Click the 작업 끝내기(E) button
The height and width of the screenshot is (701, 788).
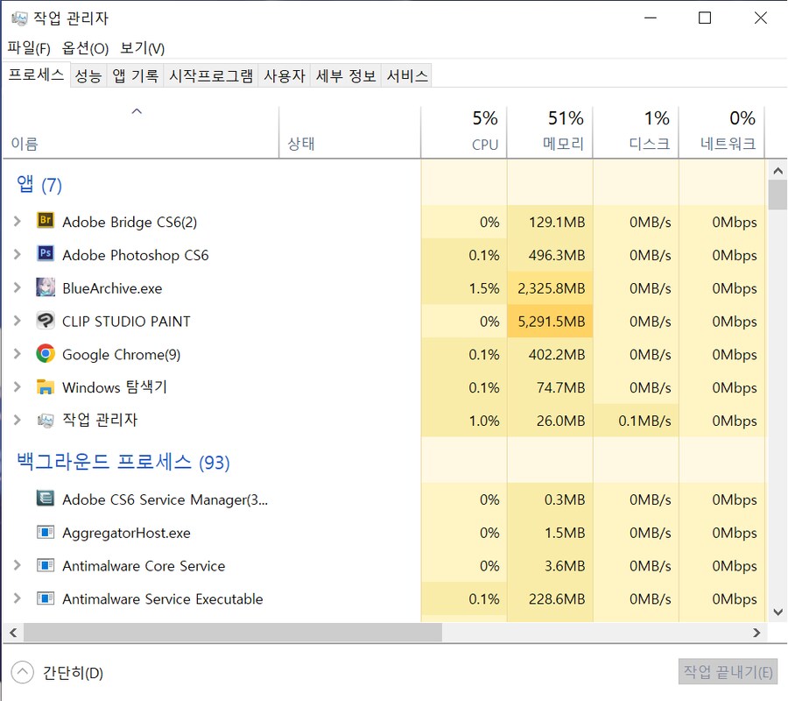(x=728, y=672)
